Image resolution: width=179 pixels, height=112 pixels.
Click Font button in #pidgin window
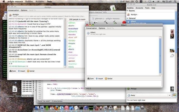coord(13,71)
